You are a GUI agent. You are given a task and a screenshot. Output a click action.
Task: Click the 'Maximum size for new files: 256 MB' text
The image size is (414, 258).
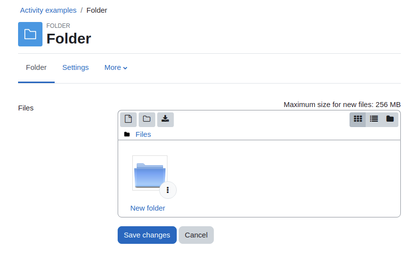pos(342,105)
